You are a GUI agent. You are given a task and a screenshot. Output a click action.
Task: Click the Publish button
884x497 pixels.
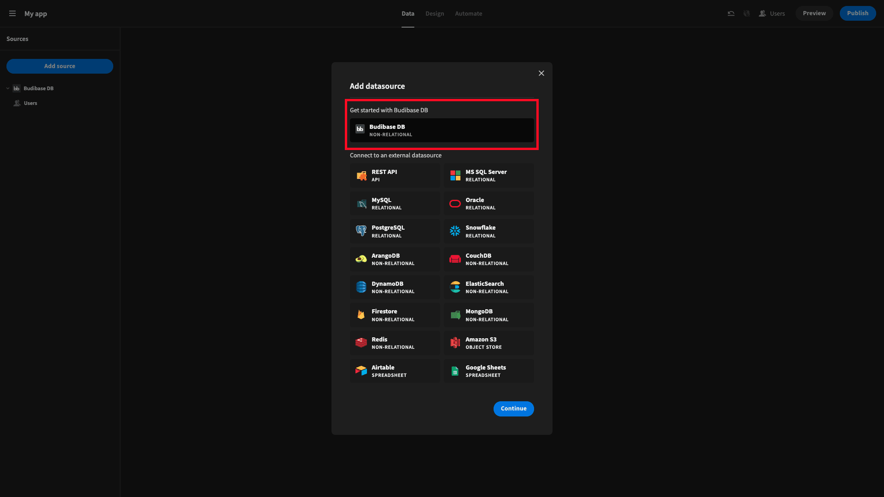(x=858, y=13)
